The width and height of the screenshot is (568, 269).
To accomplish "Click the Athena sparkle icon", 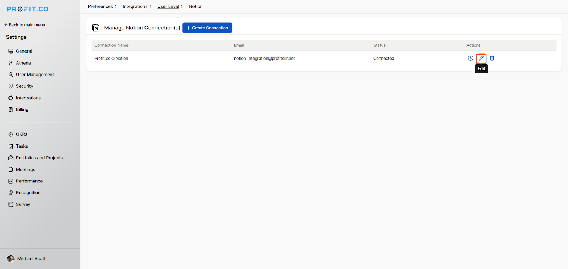I will 11,63.
